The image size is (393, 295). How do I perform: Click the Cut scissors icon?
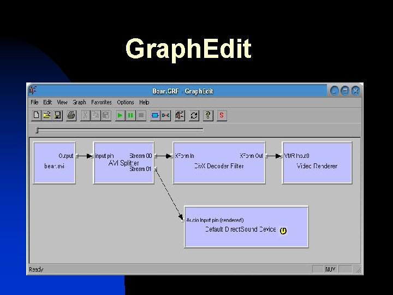(x=85, y=115)
